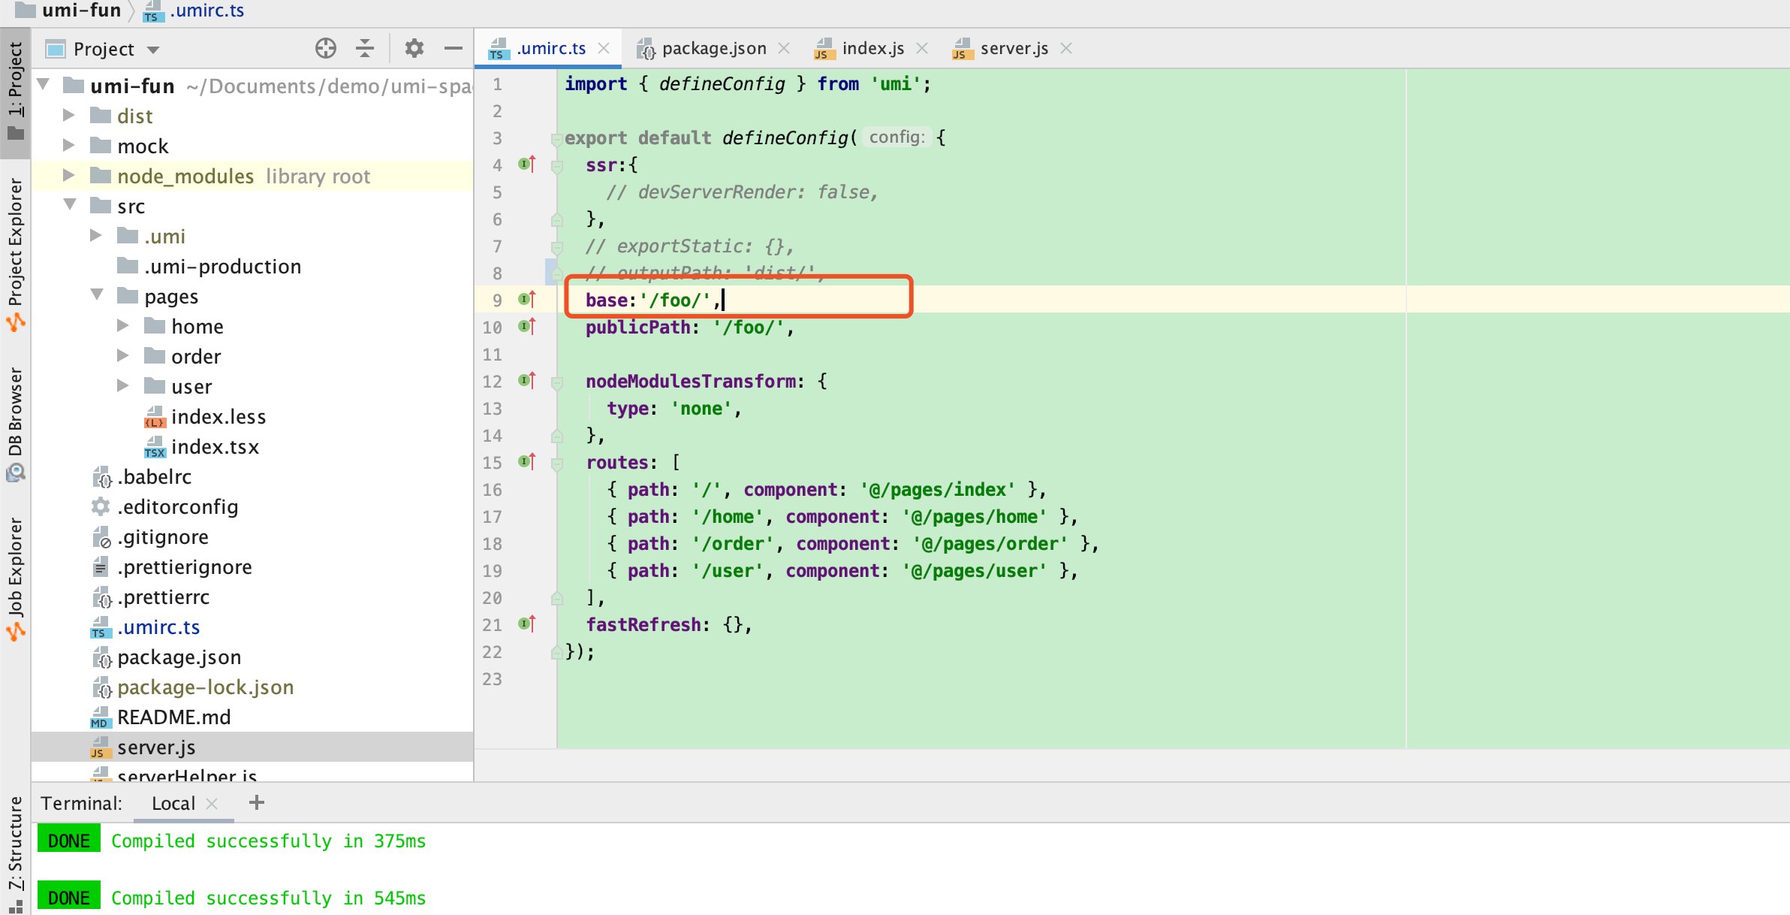The width and height of the screenshot is (1790, 915).
Task: Click umi-fun in the breadcrumb bar
Action: point(81,11)
